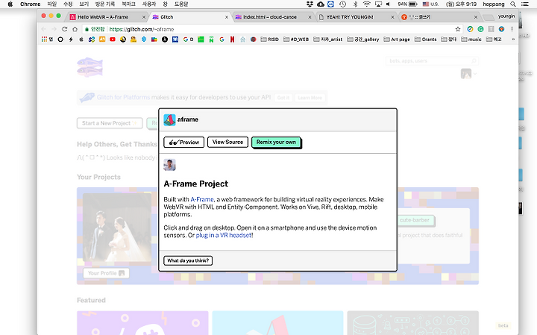Click the first Featured purple project card
Screen dimensions: 537x335
click(142, 322)
